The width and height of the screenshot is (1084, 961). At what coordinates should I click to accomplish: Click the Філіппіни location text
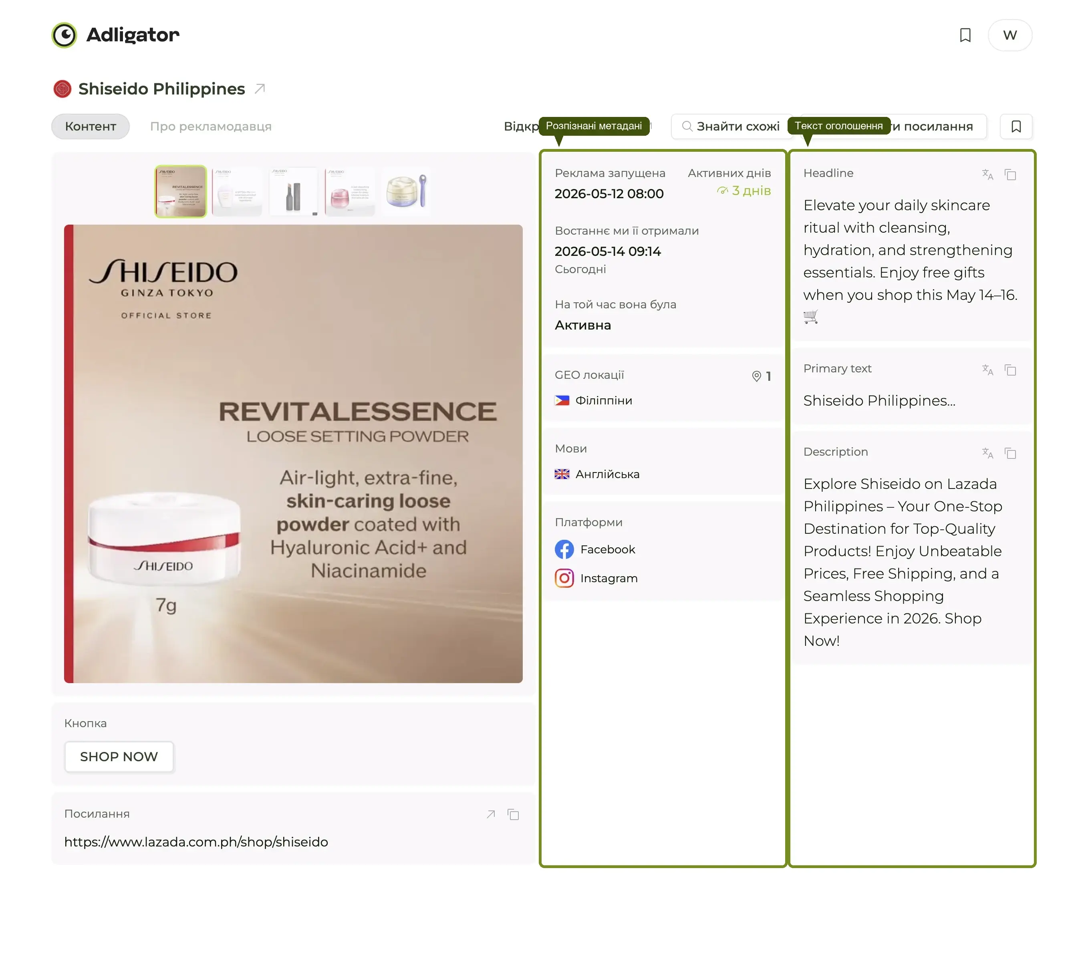click(x=604, y=400)
